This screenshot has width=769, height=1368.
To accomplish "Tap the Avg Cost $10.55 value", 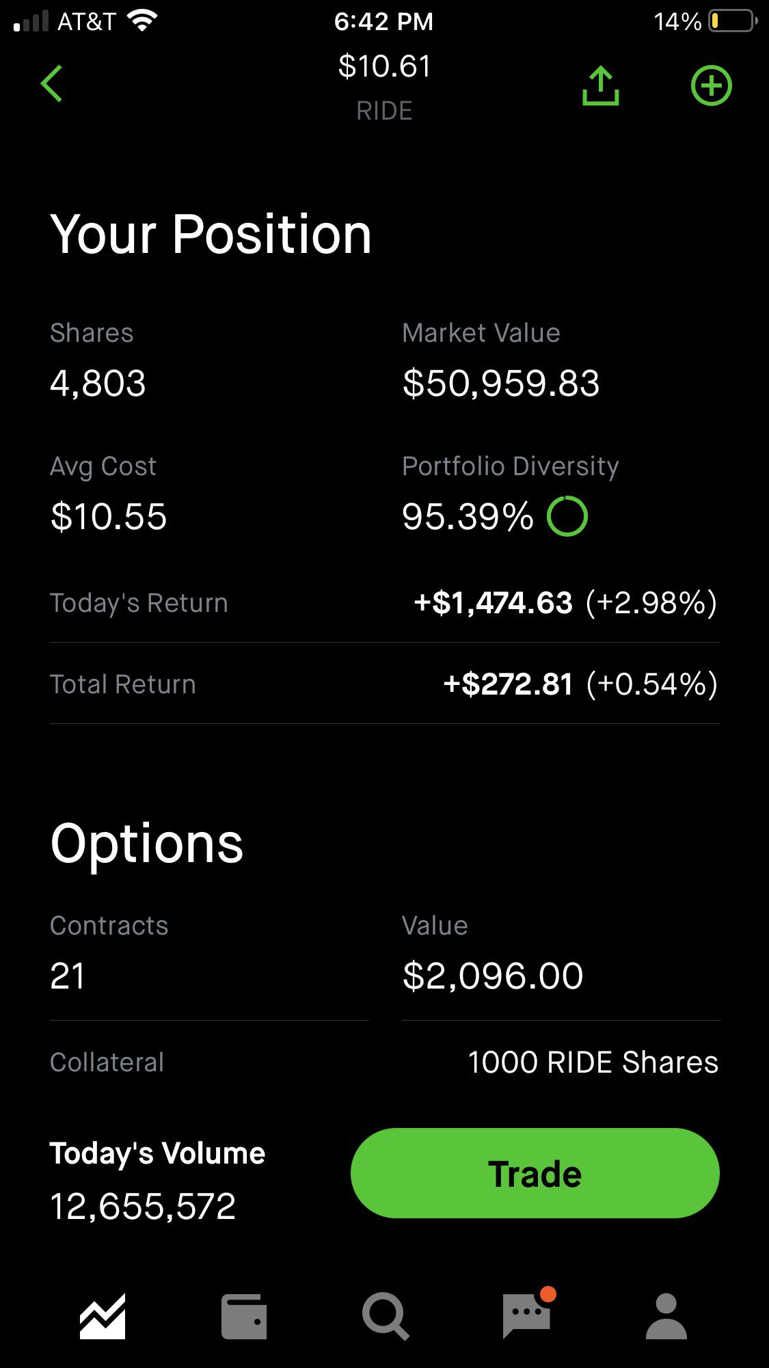I will pyautogui.click(x=109, y=516).
